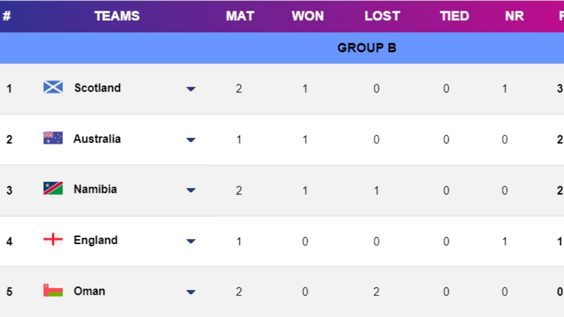Click the Namibia flag icon
The image size is (564, 317).
coord(53,189)
